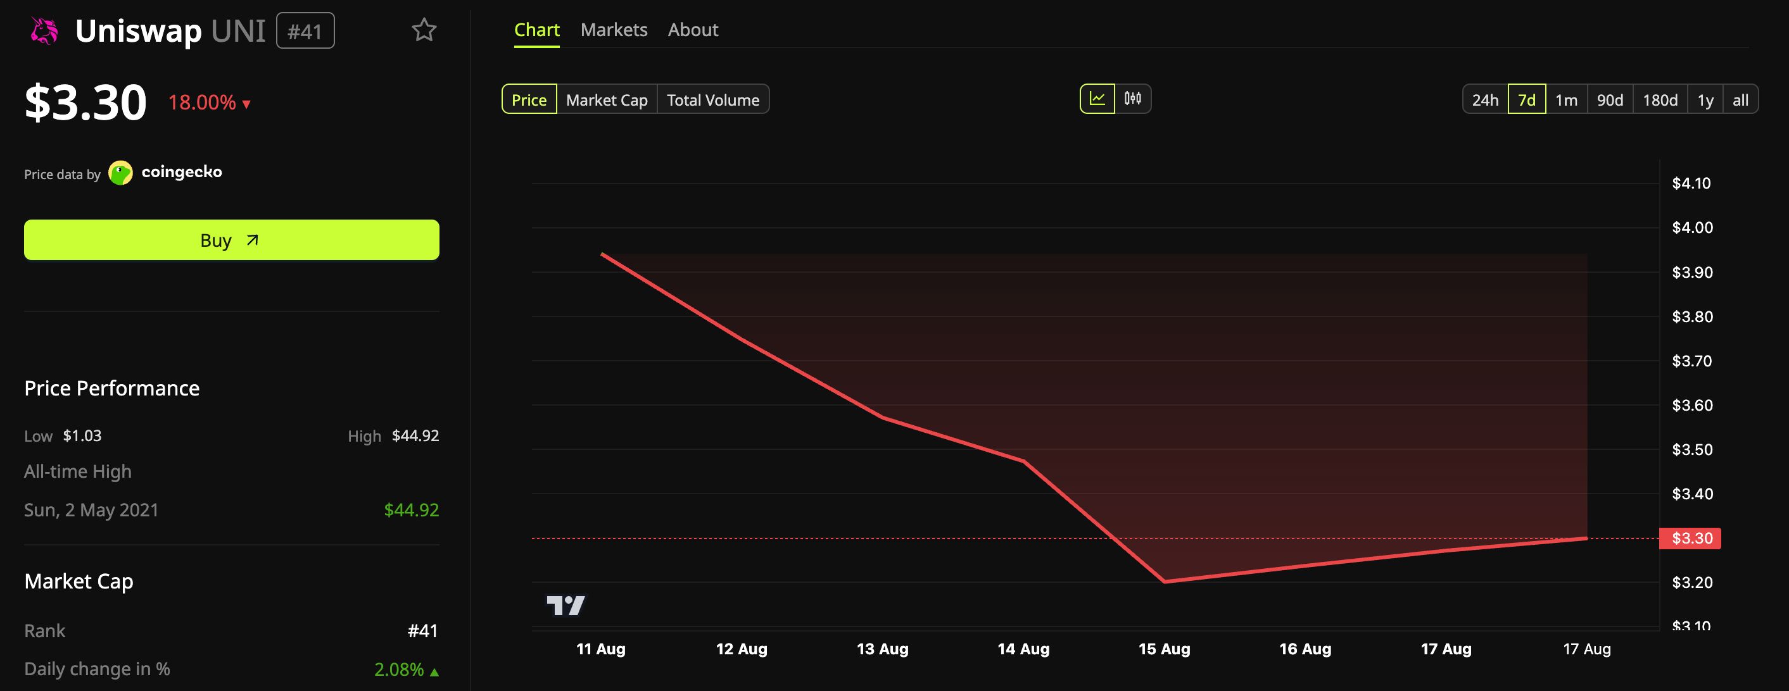Click the CoinGecko gecko logo

pyautogui.click(x=121, y=173)
